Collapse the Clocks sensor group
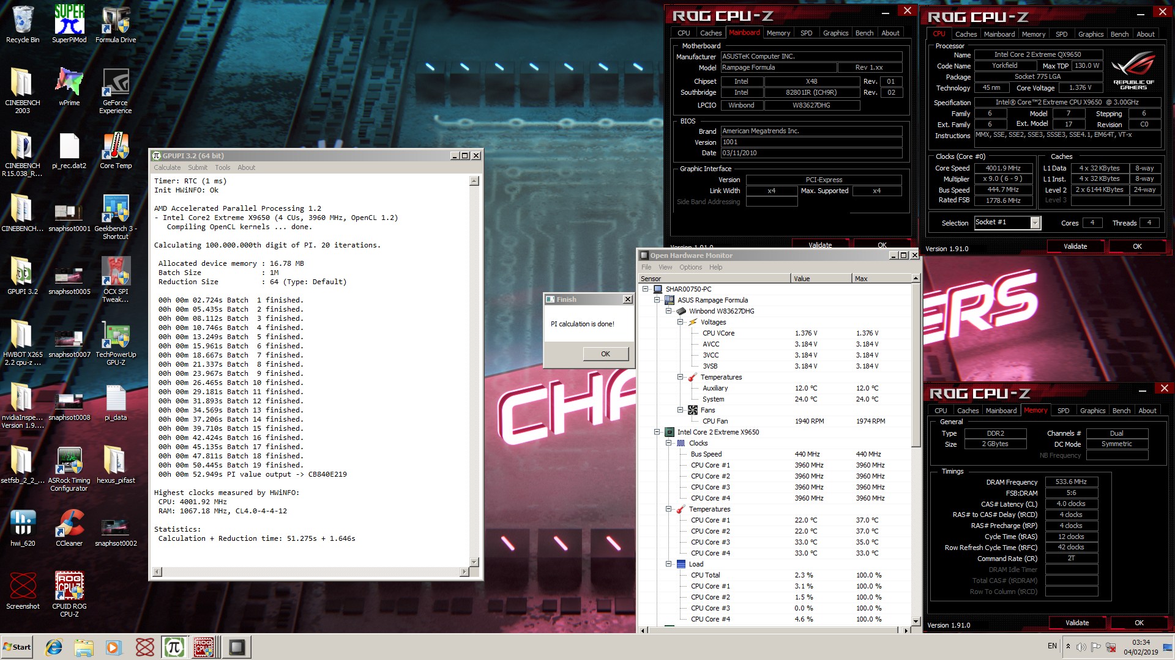The image size is (1175, 660). (668, 443)
